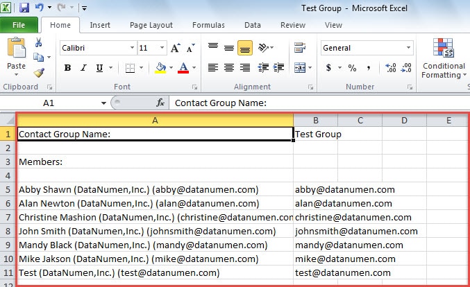Decrease font size with Shrink Font icon
Viewport: 470px width, 287px height.
(191, 48)
